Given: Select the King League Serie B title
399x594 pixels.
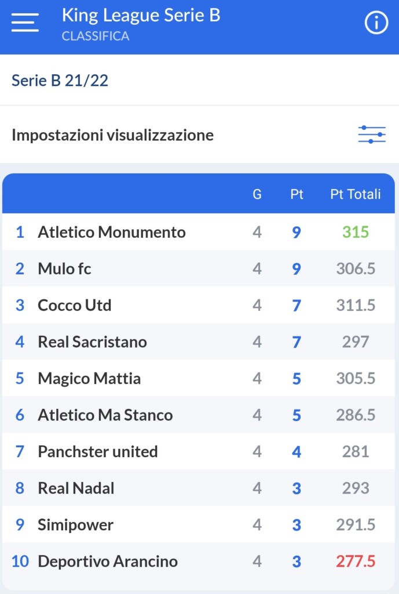Looking at the screenshot, I should click(141, 15).
